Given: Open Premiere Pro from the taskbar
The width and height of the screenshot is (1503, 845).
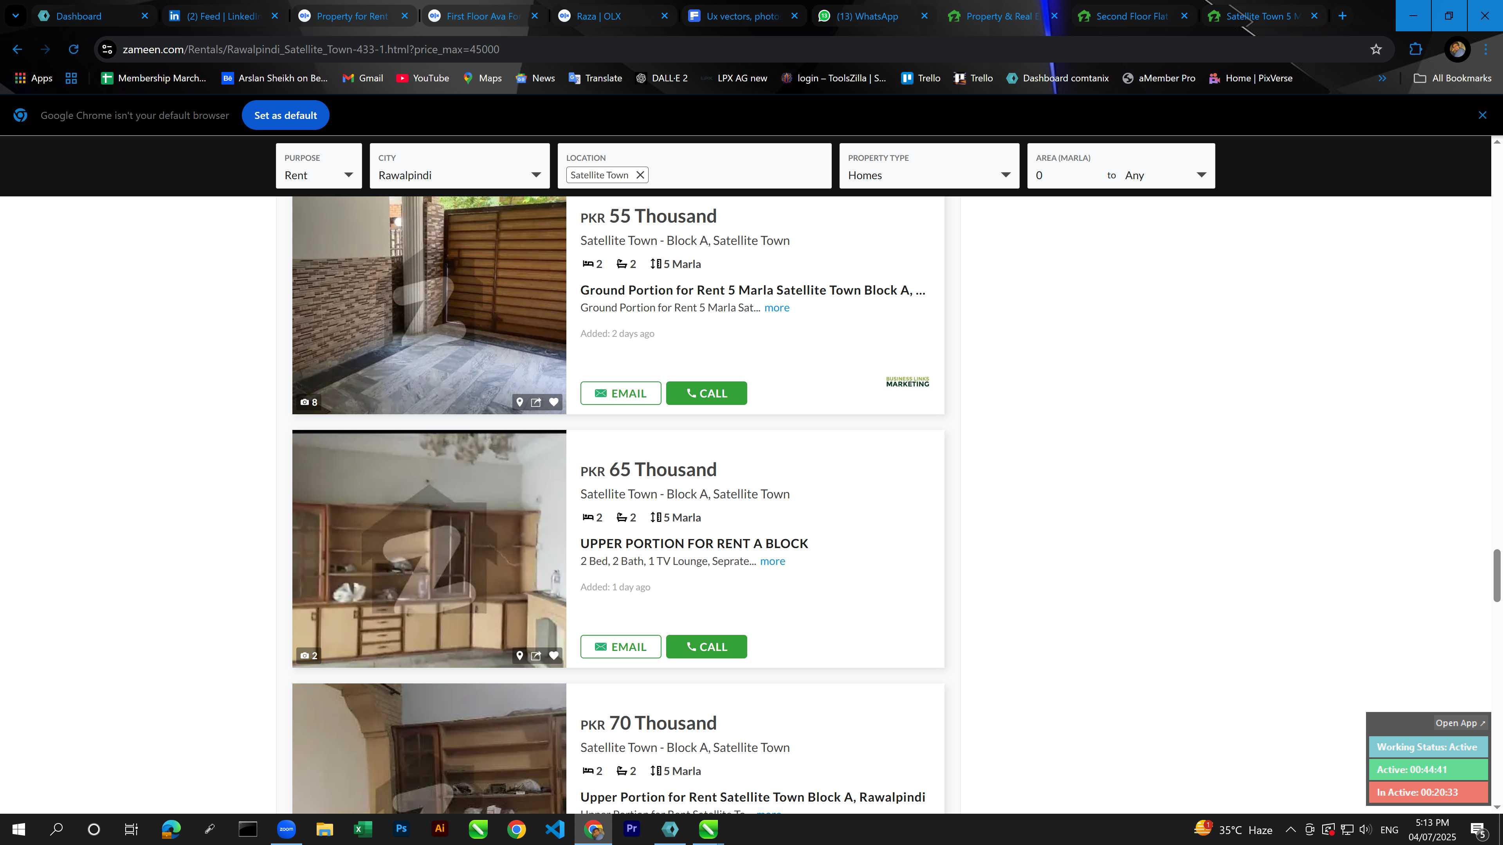Looking at the screenshot, I should 631,829.
